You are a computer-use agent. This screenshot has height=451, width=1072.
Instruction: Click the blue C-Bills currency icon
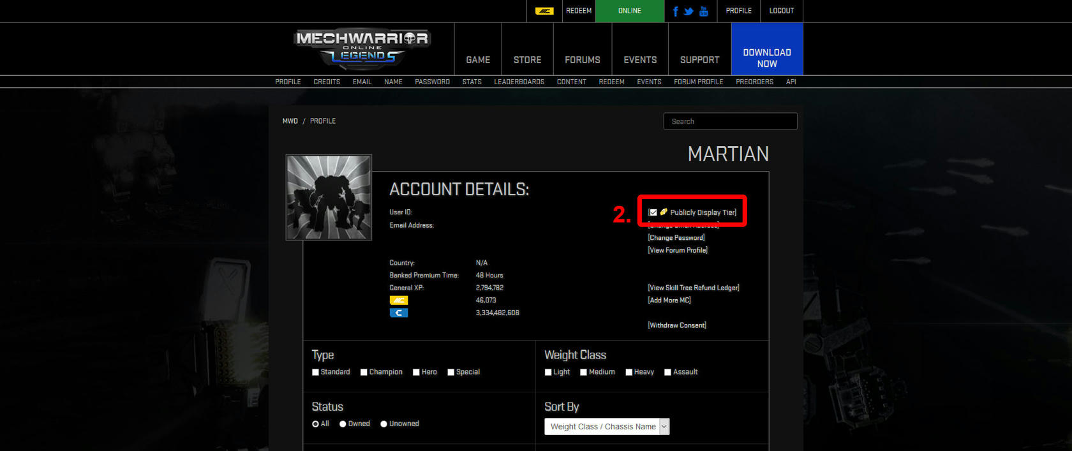pos(399,313)
